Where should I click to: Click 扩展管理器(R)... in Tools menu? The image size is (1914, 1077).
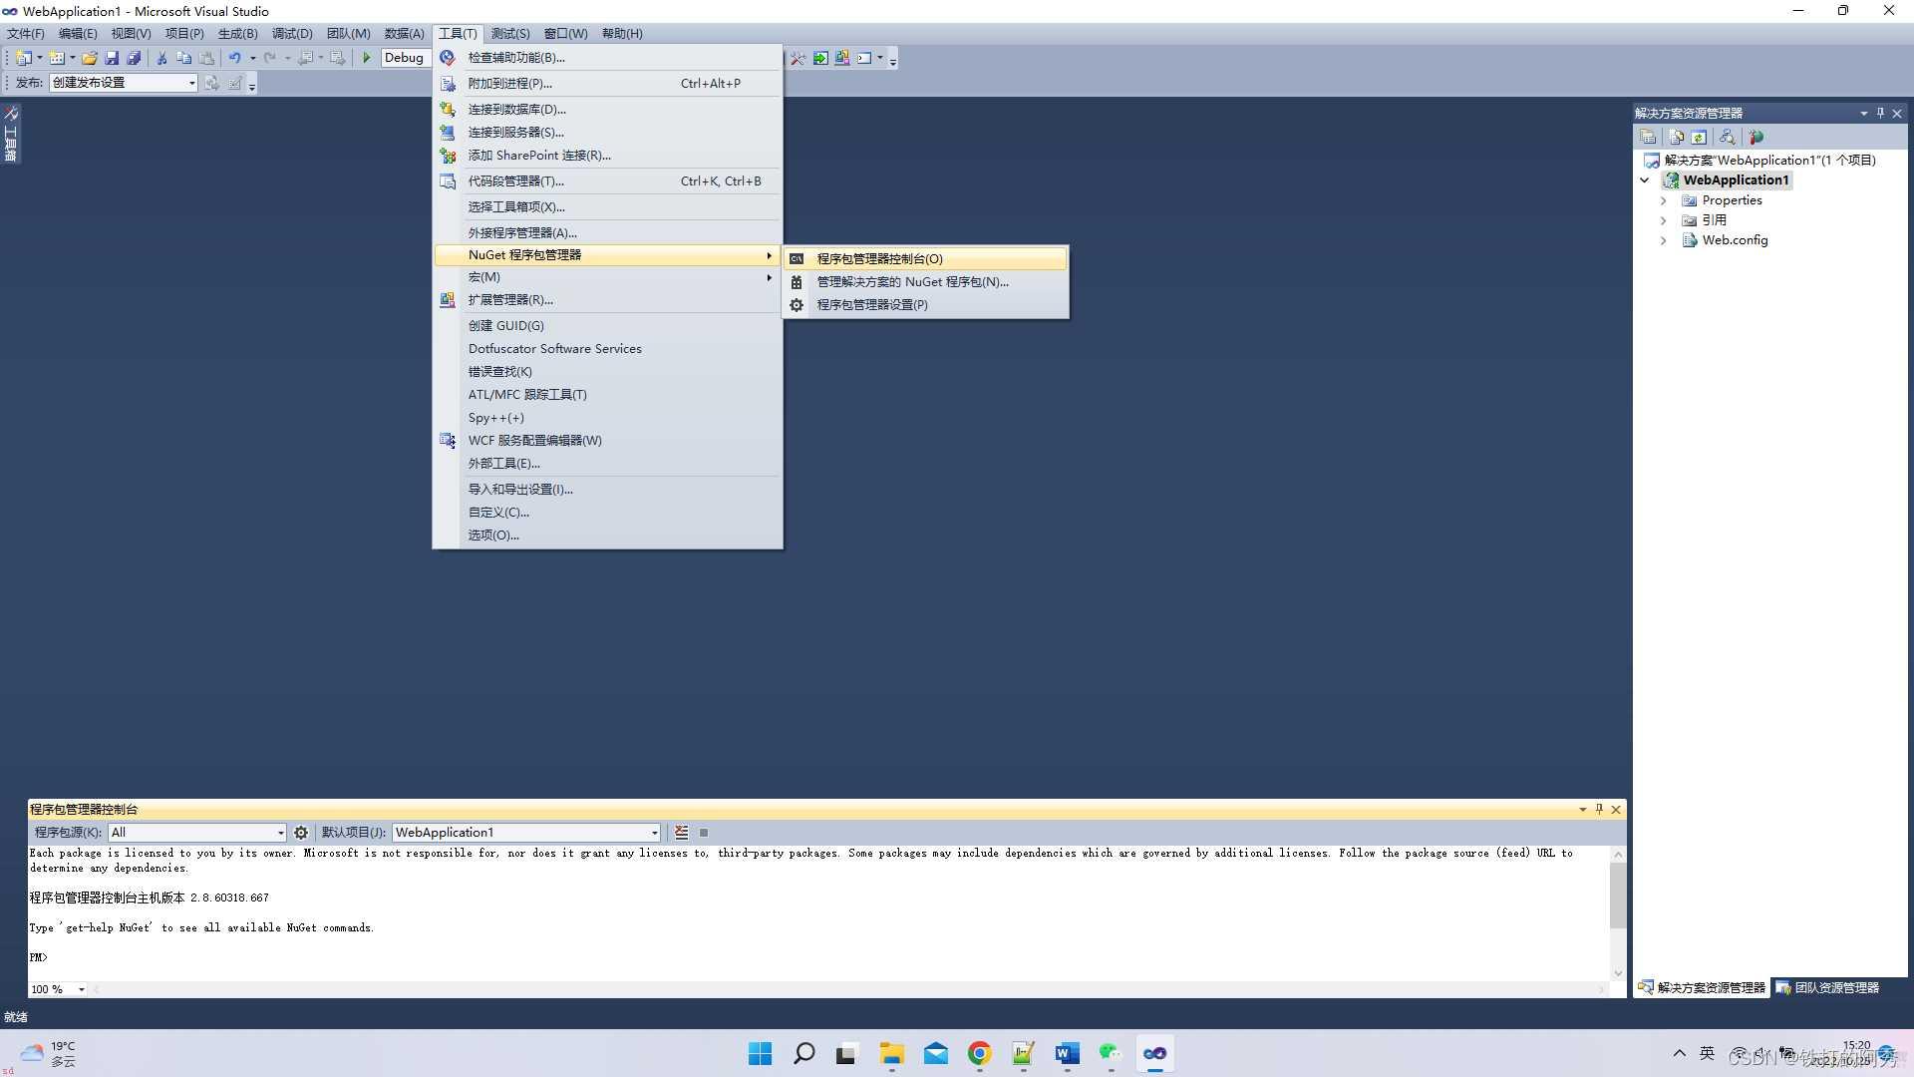coord(607,300)
